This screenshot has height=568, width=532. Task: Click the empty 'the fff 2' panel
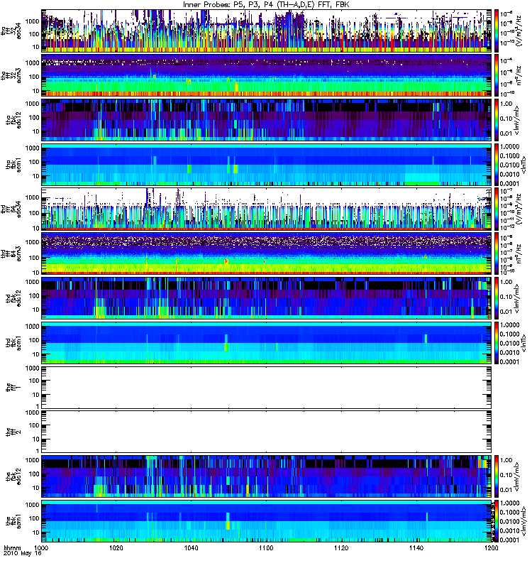(x=268, y=432)
